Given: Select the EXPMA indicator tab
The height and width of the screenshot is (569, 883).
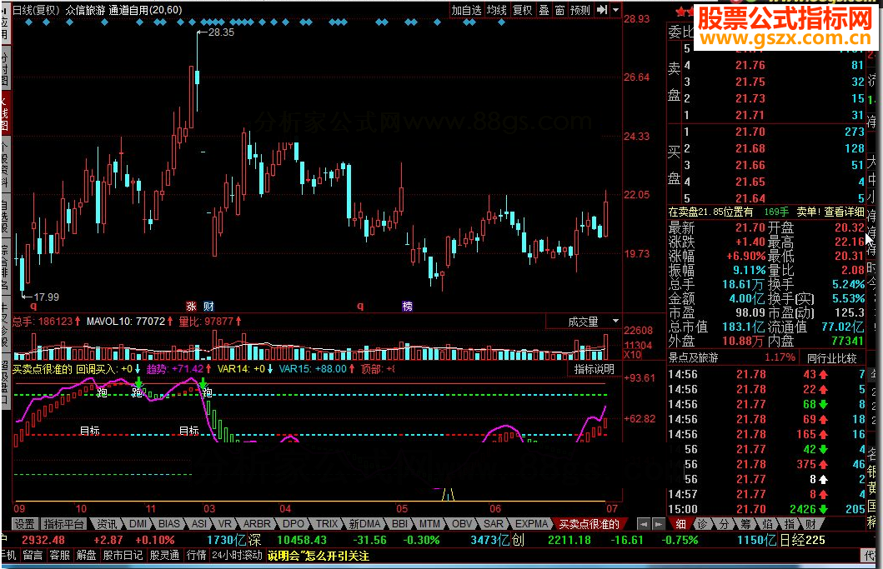Looking at the screenshot, I should [x=532, y=524].
